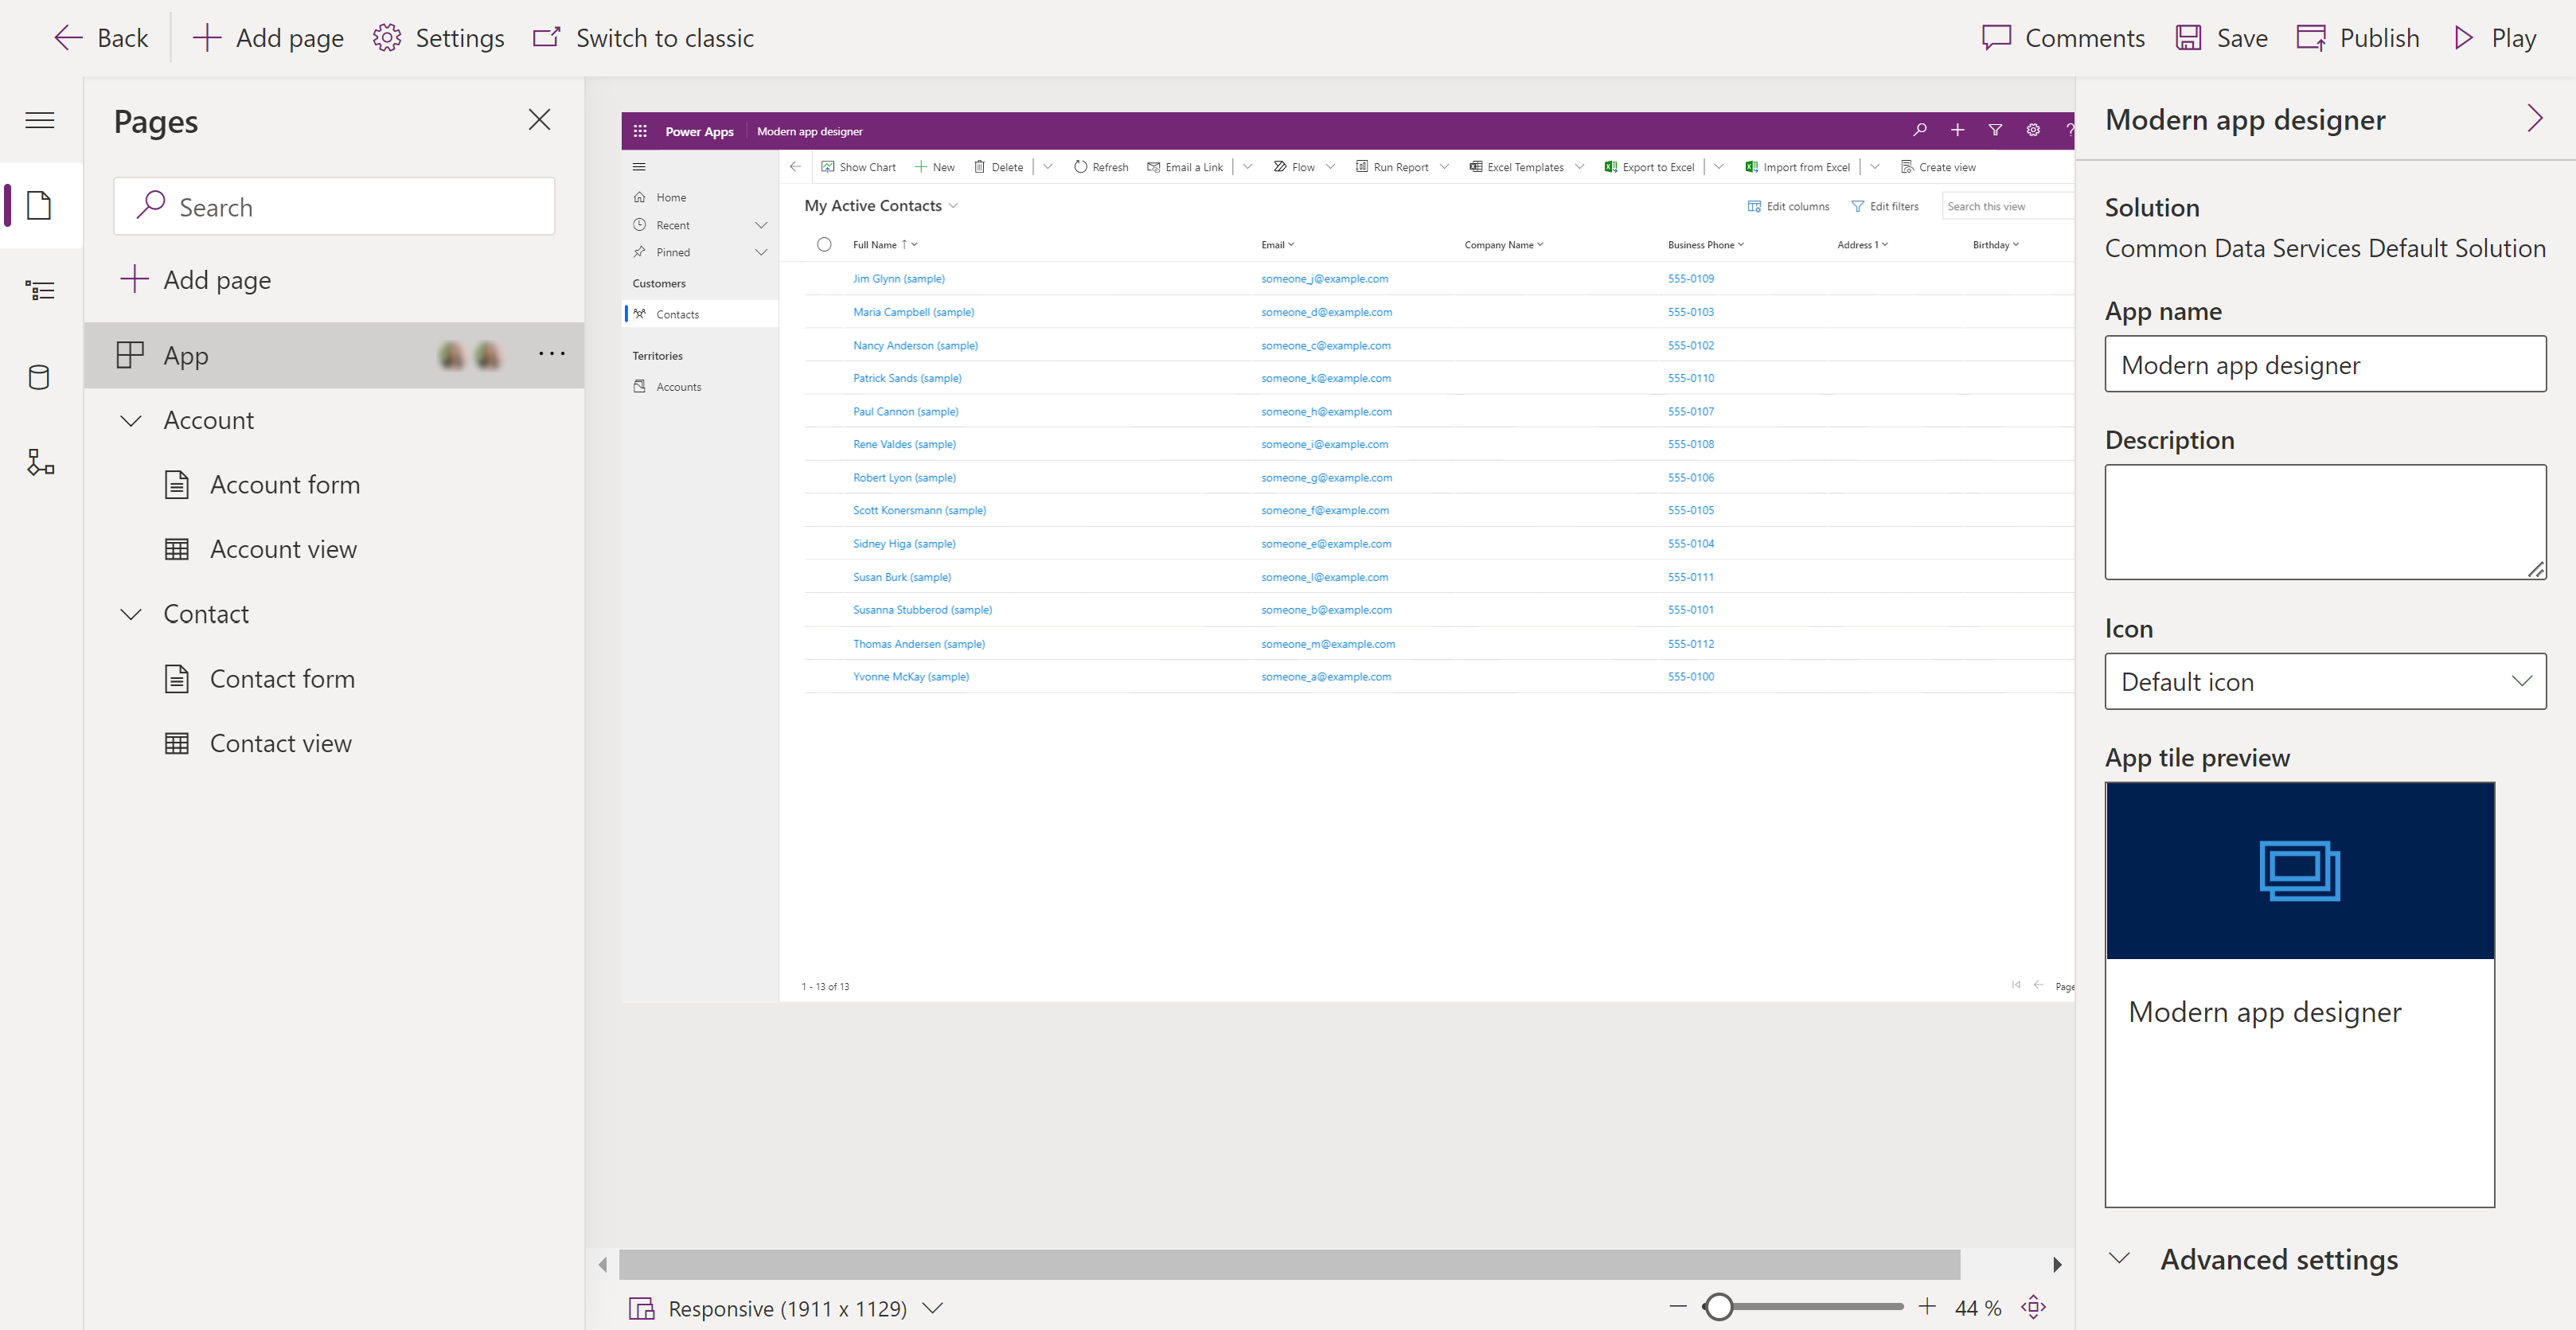This screenshot has height=1330, width=2576.
Task: Click the App name input field
Action: (x=2325, y=363)
